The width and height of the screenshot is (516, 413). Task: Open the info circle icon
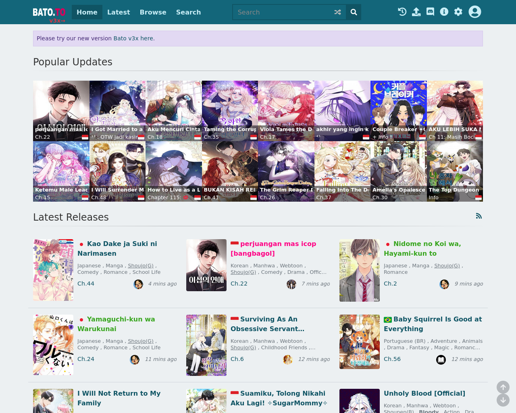click(444, 12)
